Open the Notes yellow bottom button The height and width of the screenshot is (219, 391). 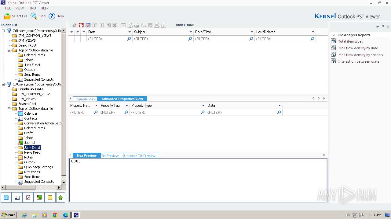tap(50, 197)
